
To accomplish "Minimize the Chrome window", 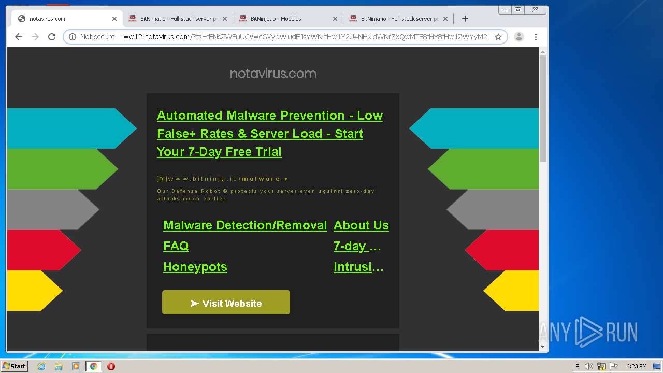I will click(x=506, y=10).
